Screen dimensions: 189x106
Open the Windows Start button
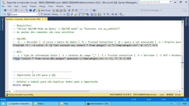[3, 104]
